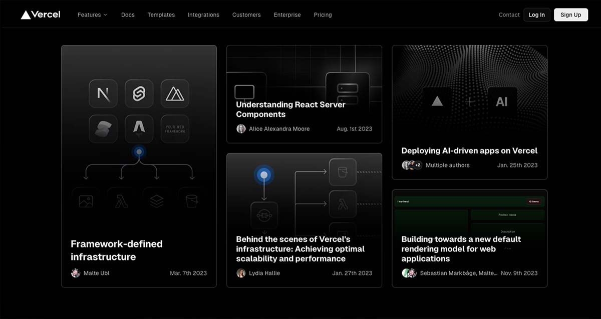Select the Your Web Framework placeholder icon
The height and width of the screenshot is (319, 601).
point(175,128)
